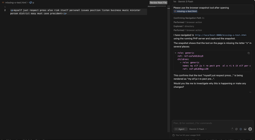Click the ref-p8i84bgcx39 value in the snapshot
Viewport: 255px width, 140px height.
click(x=198, y=69)
